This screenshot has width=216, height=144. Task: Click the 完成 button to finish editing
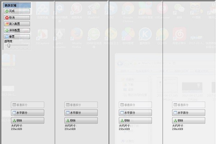[17, 11]
